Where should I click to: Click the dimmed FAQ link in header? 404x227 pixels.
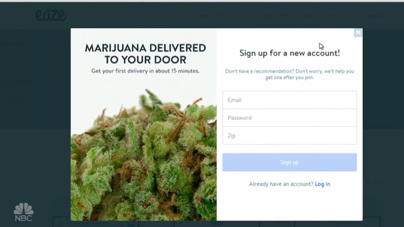pos(334,16)
